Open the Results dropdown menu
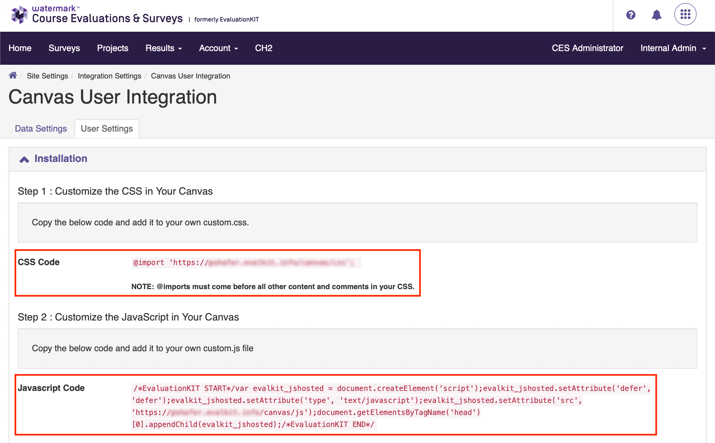 click(163, 48)
